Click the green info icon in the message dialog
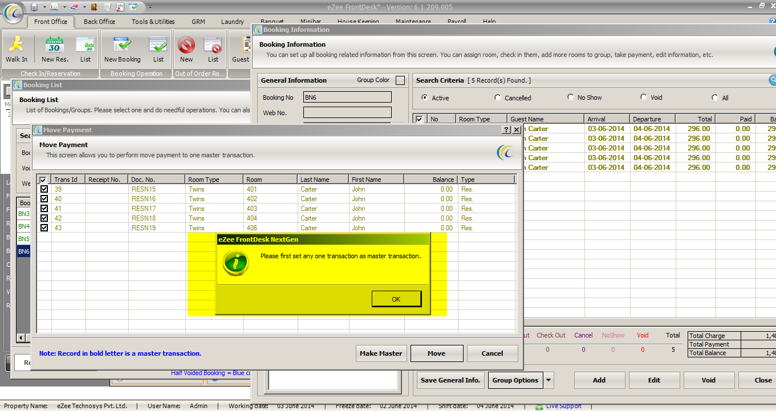776x411 pixels. coord(235,263)
